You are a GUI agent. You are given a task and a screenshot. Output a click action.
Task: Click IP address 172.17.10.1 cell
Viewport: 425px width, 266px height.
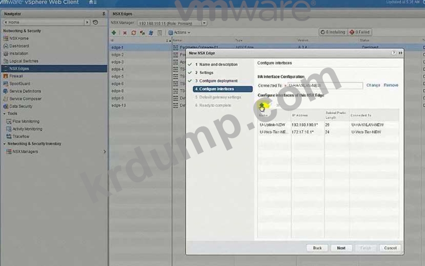coord(302,132)
